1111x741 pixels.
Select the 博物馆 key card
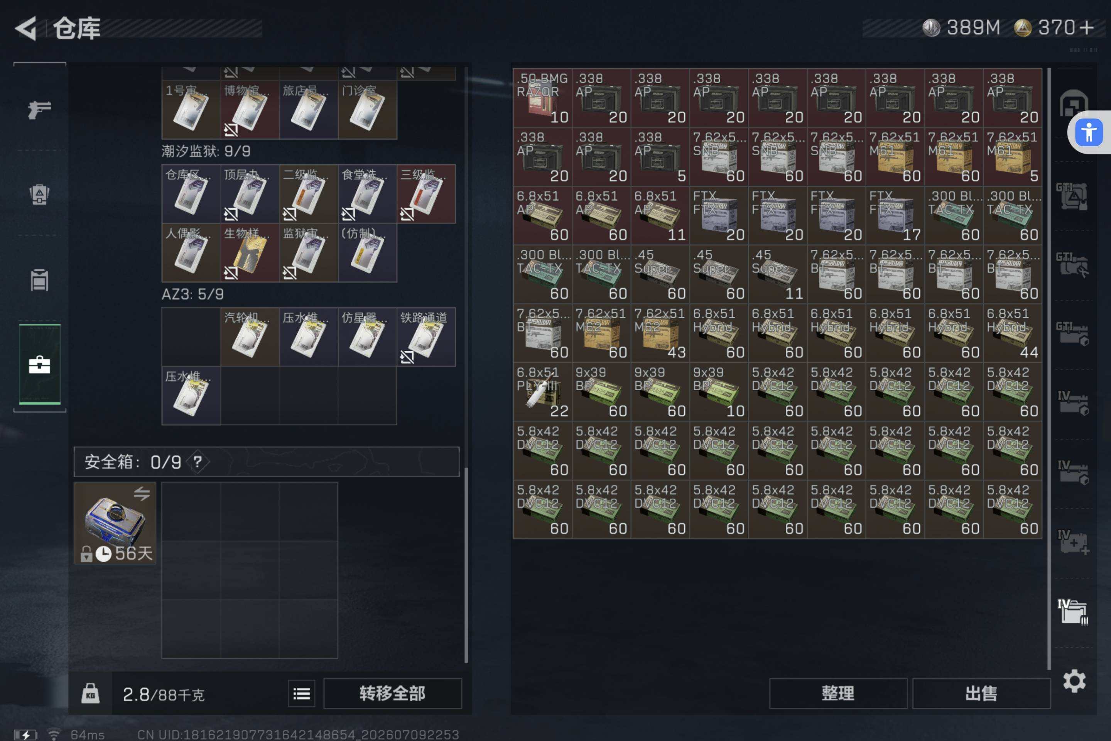pos(250,110)
